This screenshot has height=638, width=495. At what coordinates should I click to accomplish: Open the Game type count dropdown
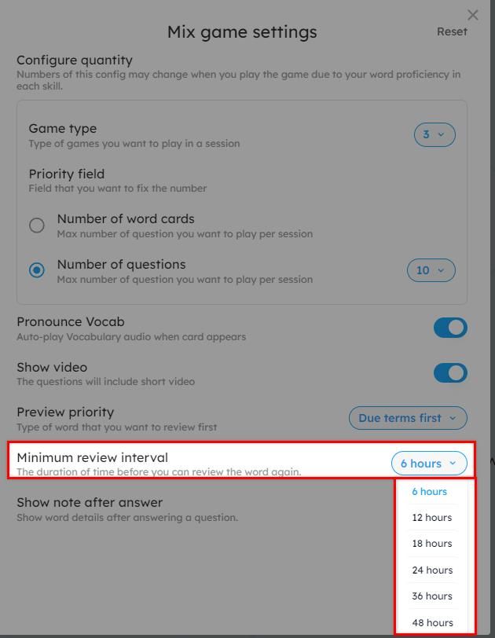pyautogui.click(x=434, y=134)
